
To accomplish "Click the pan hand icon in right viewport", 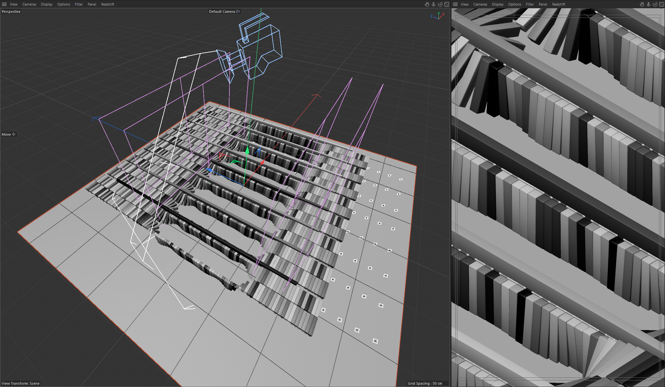I will tap(642, 4).
